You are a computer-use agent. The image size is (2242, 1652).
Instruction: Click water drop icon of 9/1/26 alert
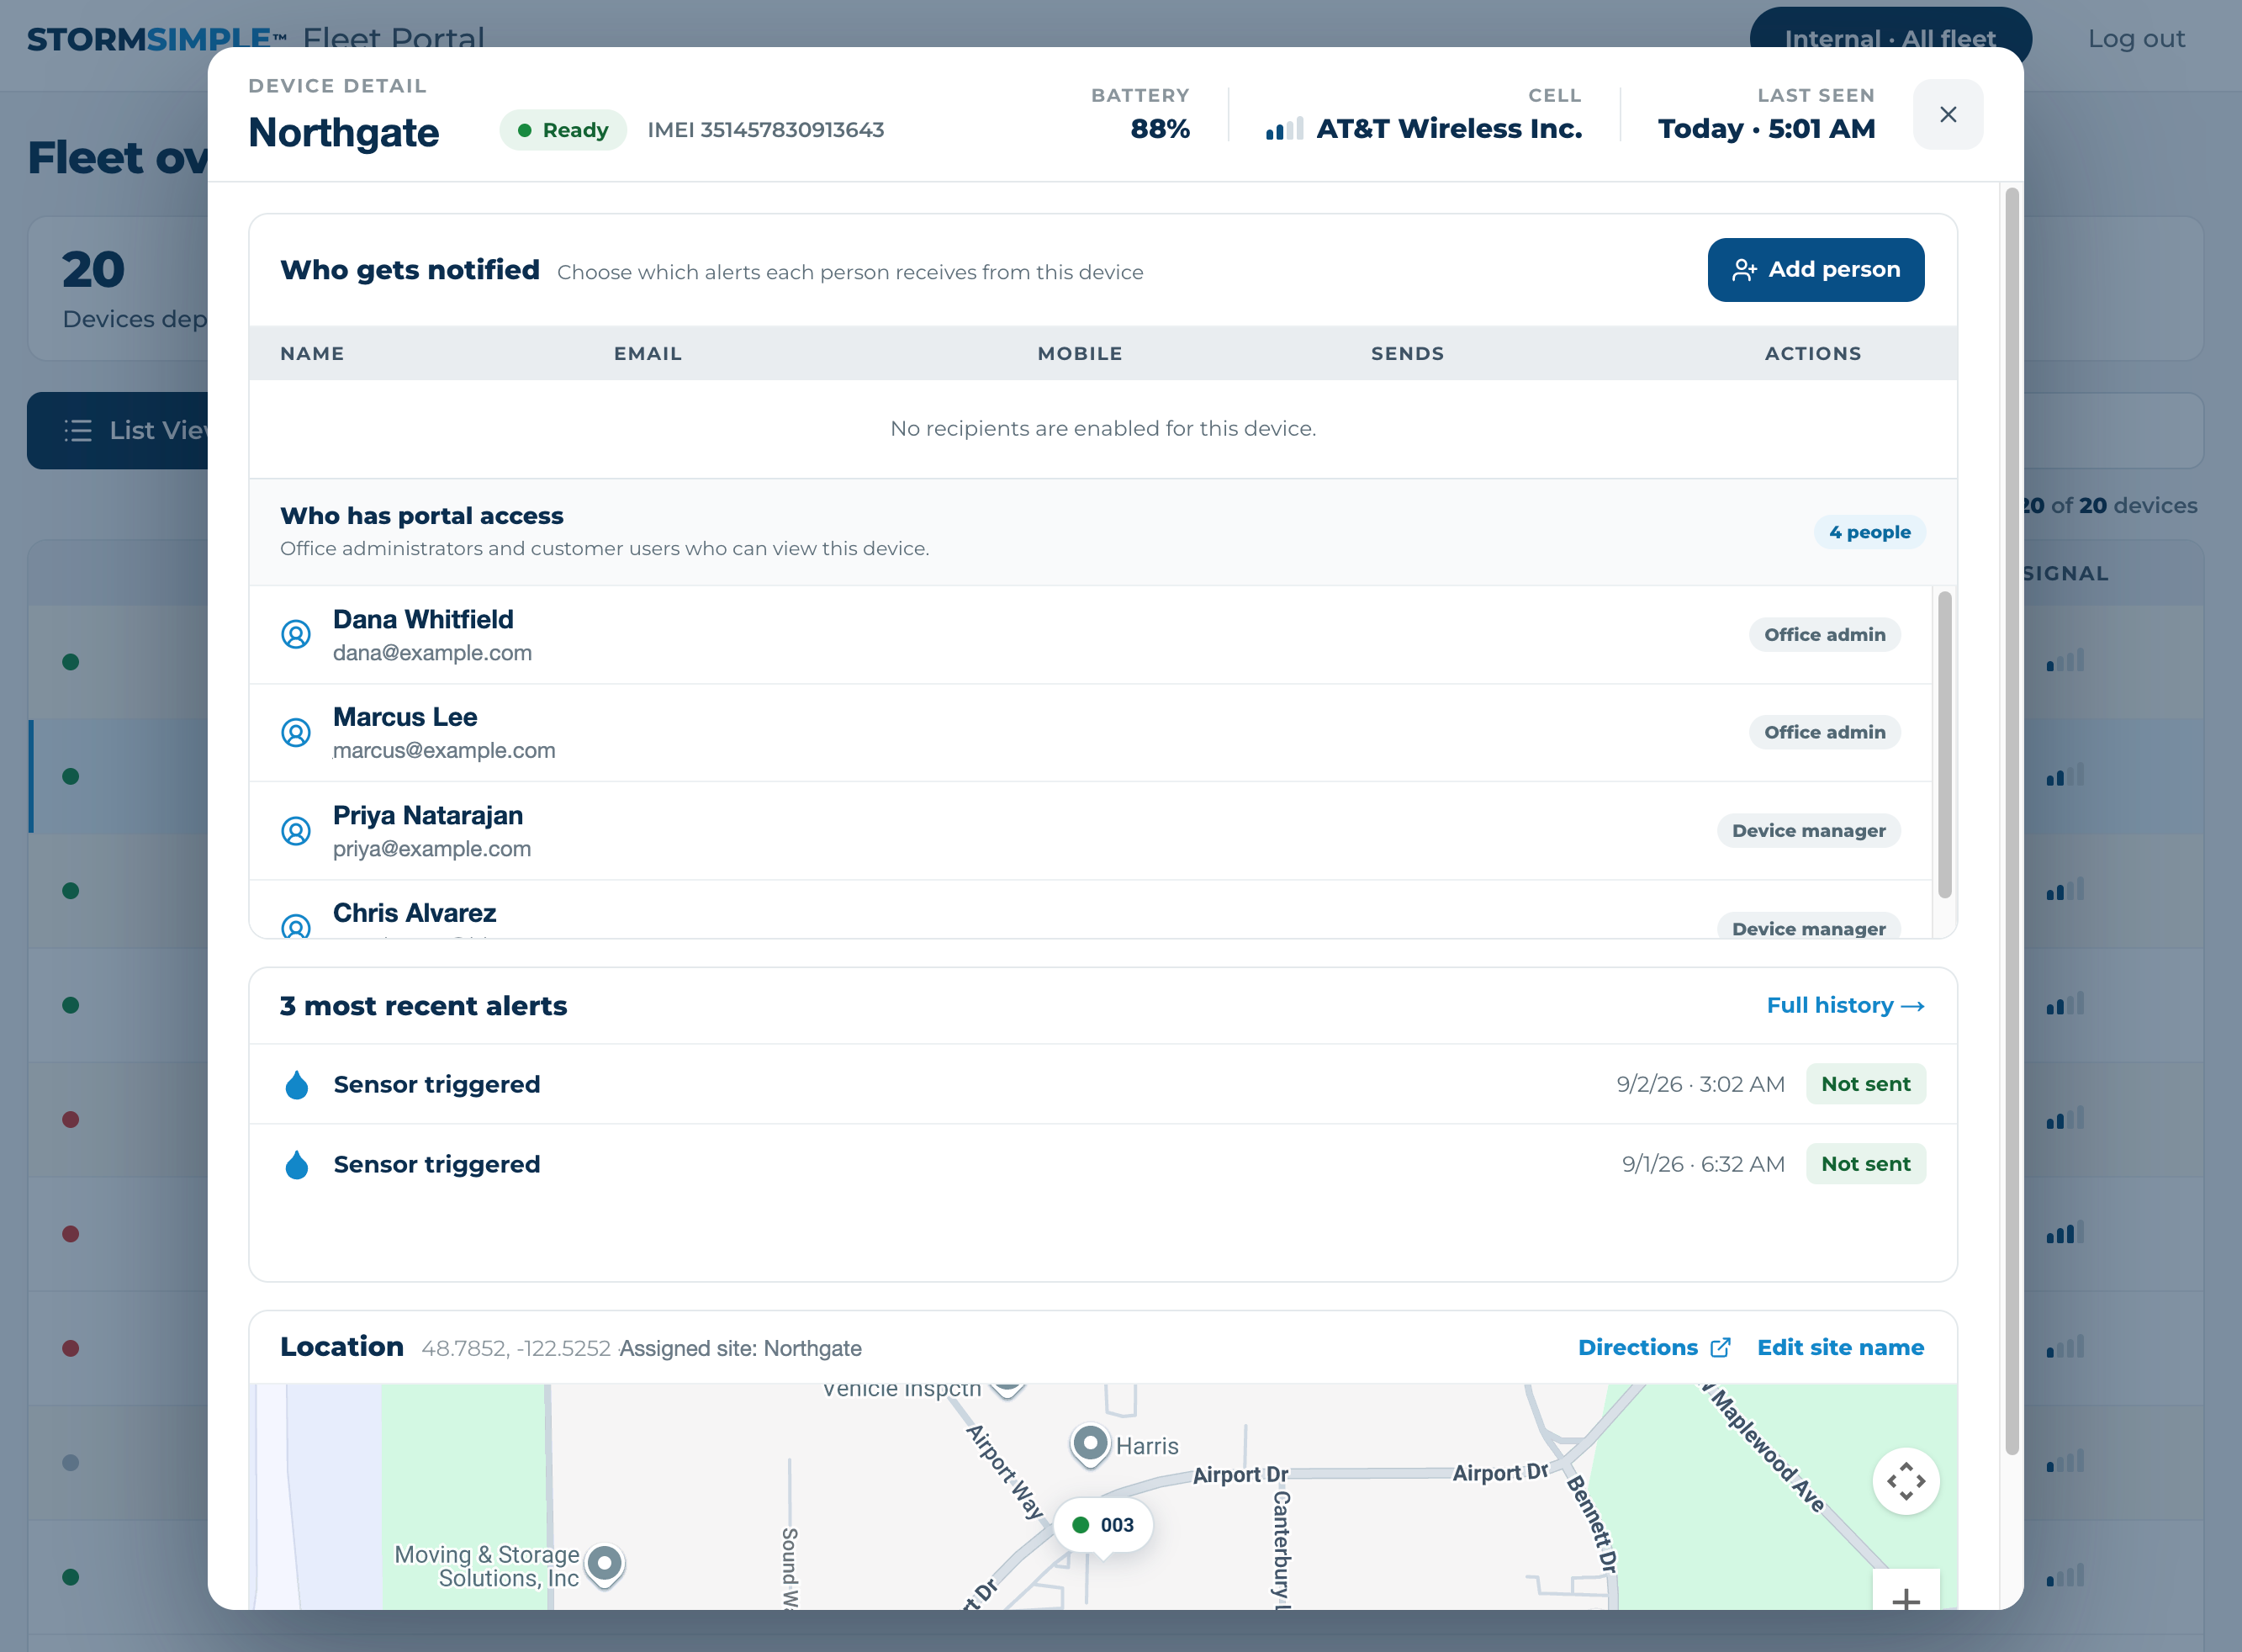click(x=297, y=1164)
